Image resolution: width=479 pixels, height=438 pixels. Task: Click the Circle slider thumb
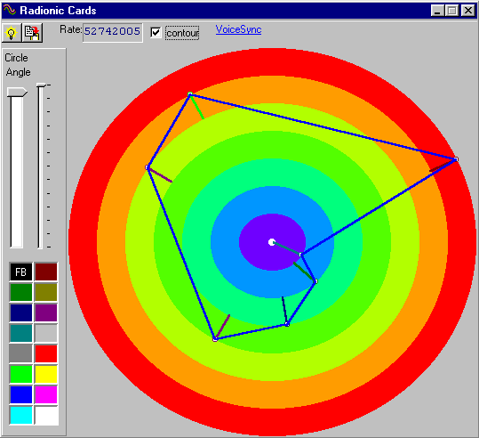[17, 92]
